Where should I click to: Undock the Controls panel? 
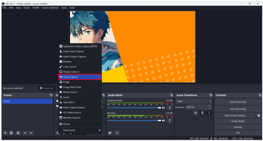[x=260, y=95]
